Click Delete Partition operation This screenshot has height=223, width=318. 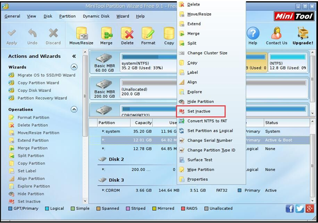(x=28, y=125)
